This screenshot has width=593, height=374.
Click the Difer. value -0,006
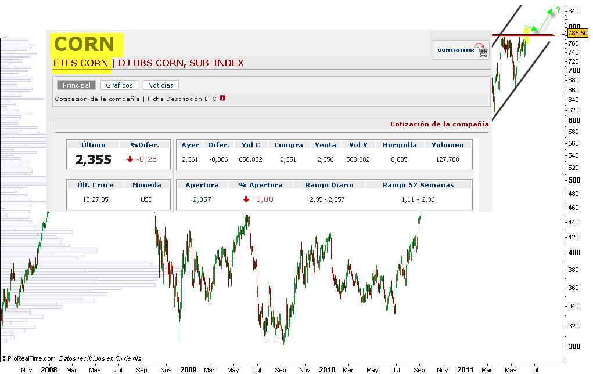[x=218, y=159]
